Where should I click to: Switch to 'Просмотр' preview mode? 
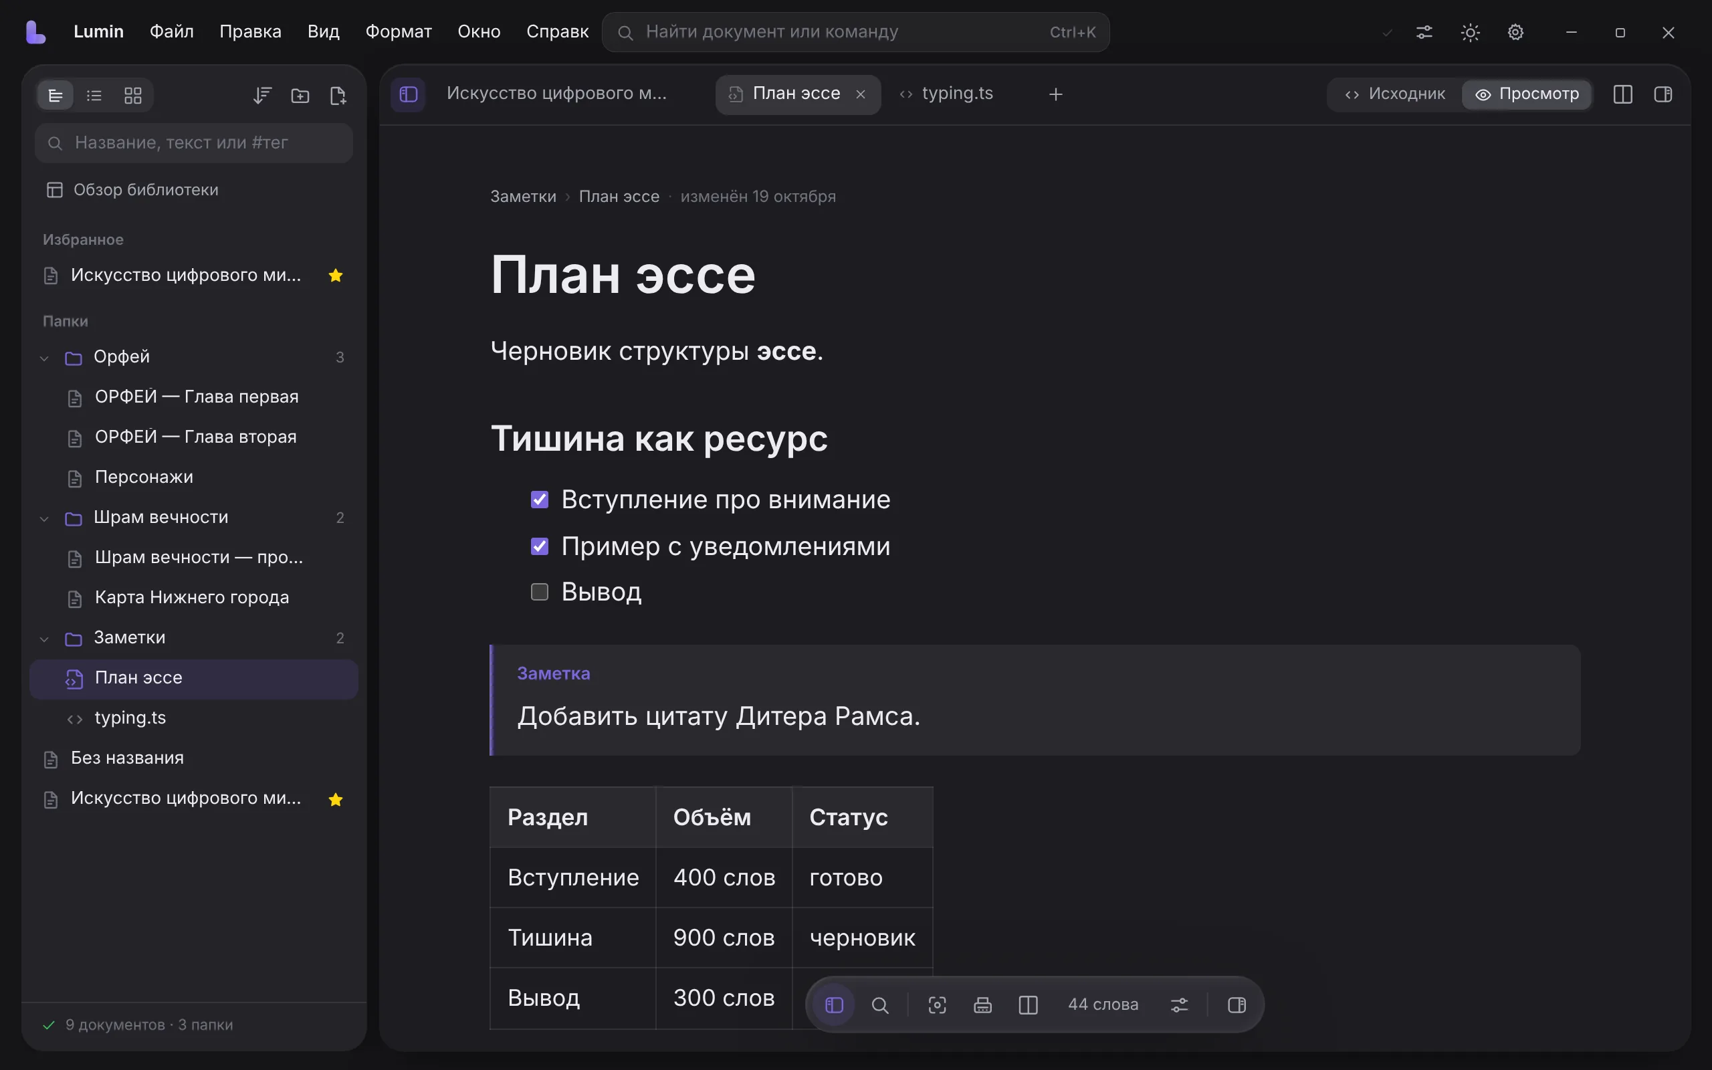1527,94
